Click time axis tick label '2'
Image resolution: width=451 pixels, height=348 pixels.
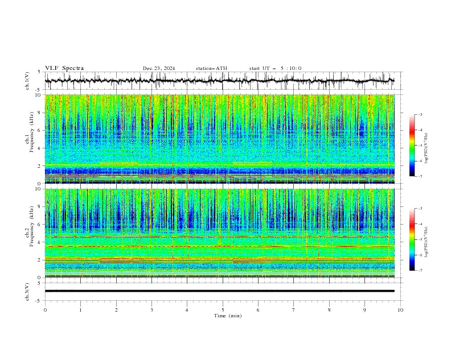[x=116, y=310]
